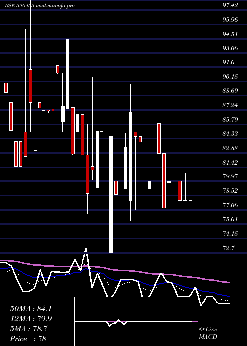
Task: Click the 82.88 price axis label
Action: pyautogui.click(x=230, y=148)
